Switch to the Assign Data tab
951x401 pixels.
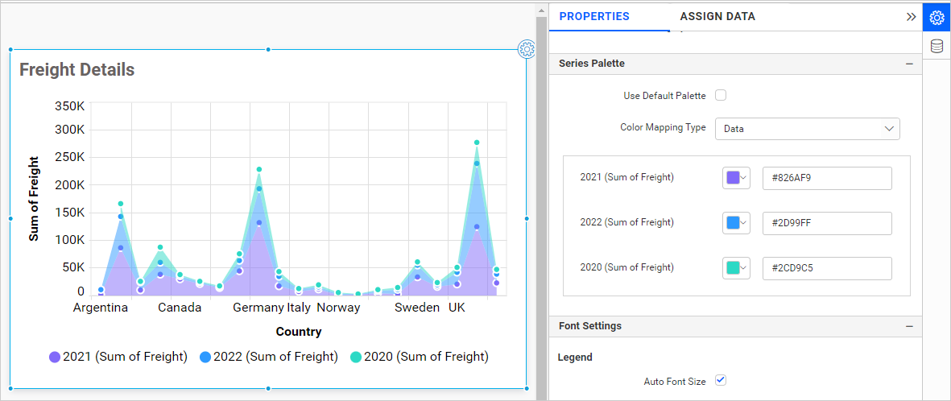coord(717,16)
